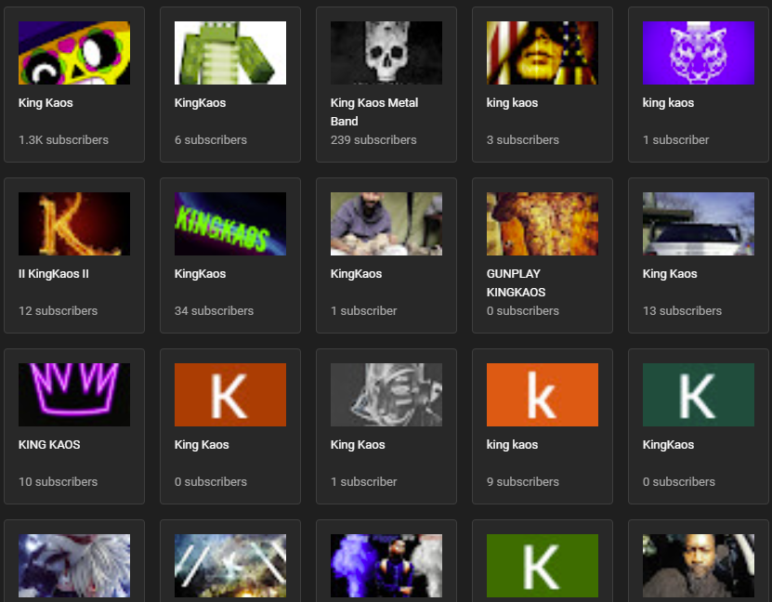Open the GUNPLAY KINGKAOS orange textured thumbnail
The width and height of the screenshot is (772, 602).
(543, 224)
